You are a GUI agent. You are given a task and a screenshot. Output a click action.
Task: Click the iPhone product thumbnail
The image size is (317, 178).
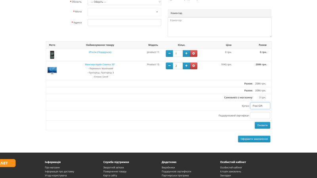(52, 55)
